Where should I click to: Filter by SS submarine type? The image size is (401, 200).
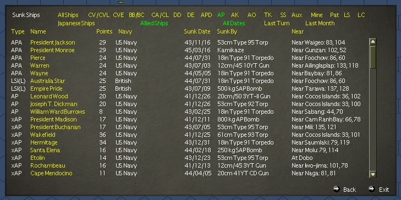click(x=283, y=15)
